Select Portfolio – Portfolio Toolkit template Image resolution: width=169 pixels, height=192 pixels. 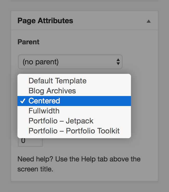pyautogui.click(x=74, y=131)
